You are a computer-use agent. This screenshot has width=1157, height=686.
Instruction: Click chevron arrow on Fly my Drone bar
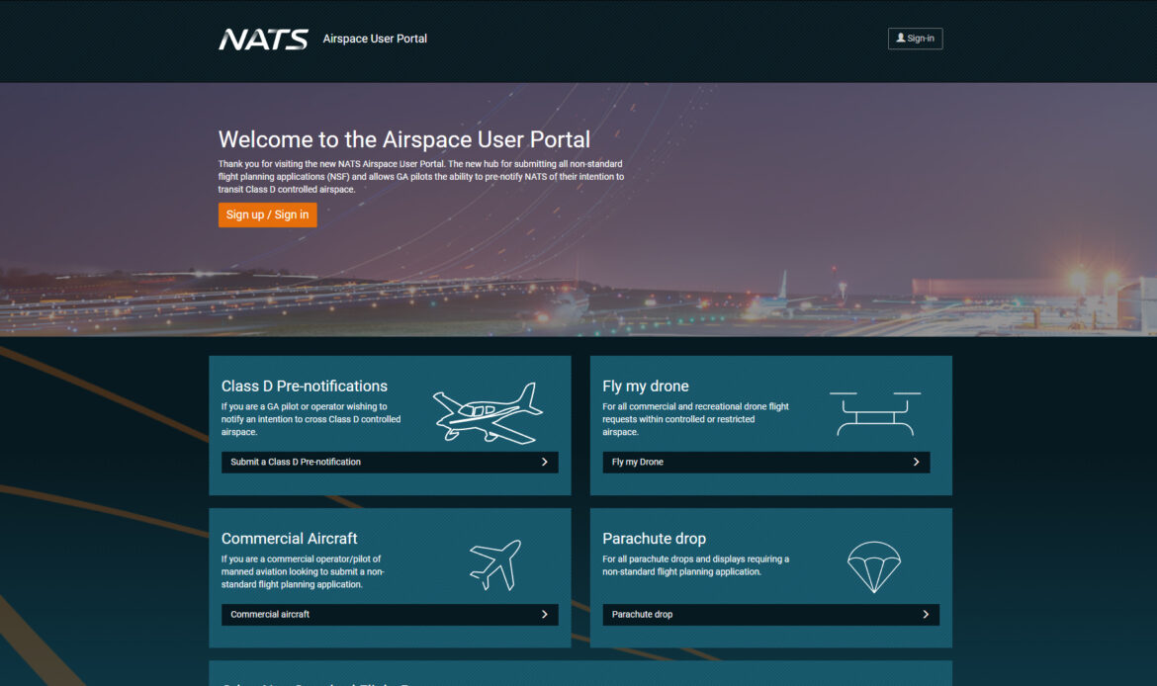(x=917, y=462)
